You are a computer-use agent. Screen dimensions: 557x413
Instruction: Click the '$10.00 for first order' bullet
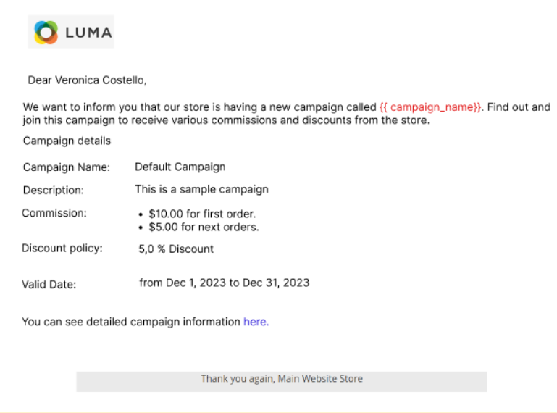(x=202, y=214)
